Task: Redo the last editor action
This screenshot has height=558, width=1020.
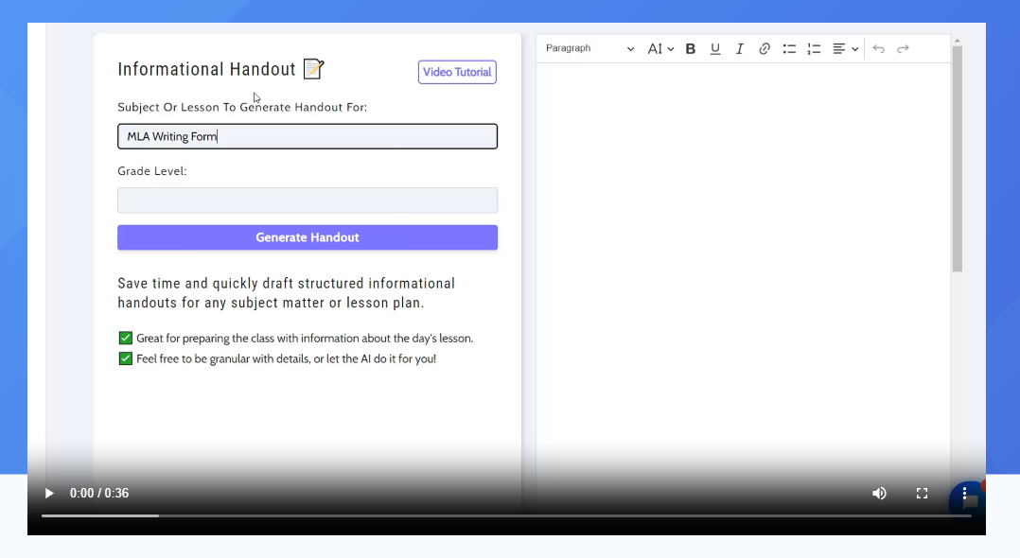Action: pos(903,49)
